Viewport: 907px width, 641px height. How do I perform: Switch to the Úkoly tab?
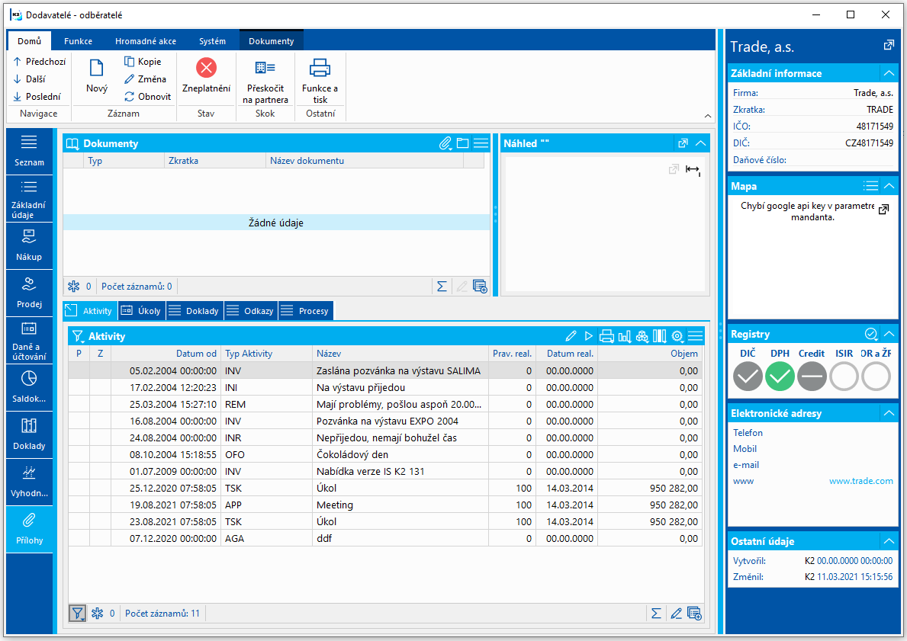[141, 311]
